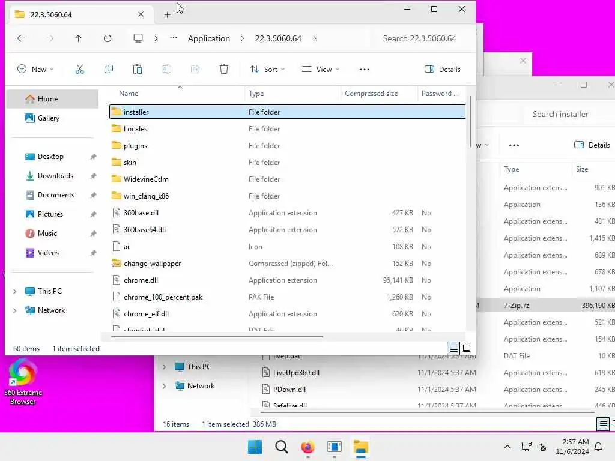The width and height of the screenshot is (615, 461).
Task: Open Firefox from the taskbar
Action: pos(307,447)
